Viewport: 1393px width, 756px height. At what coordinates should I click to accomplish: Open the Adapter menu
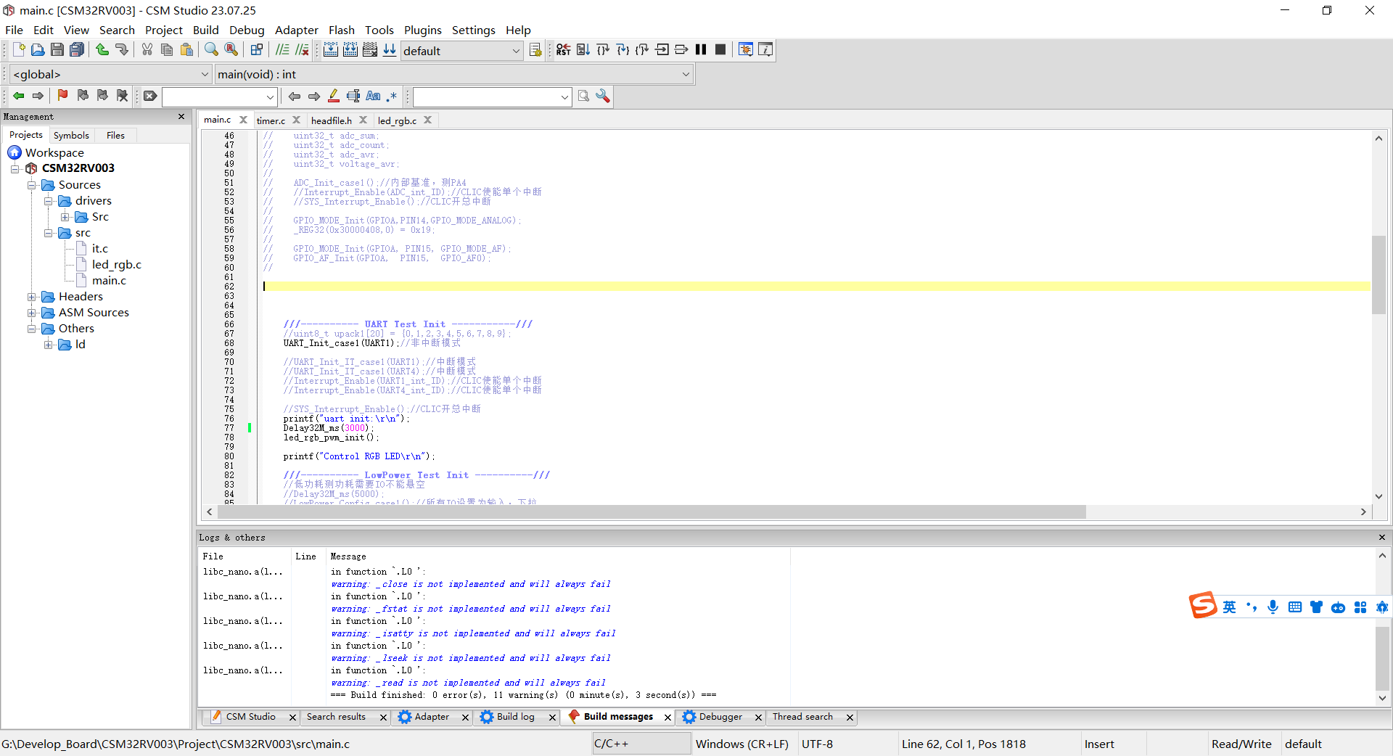tap(296, 30)
